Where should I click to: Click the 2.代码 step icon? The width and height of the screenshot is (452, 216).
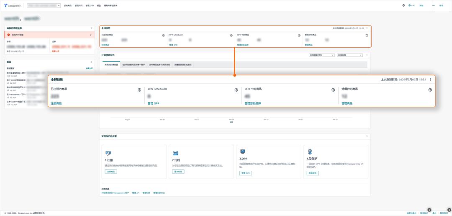coord(175,153)
